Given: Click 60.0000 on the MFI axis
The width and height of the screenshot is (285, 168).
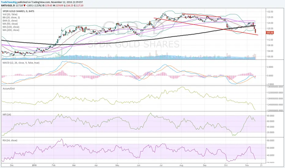Looking at the screenshot, I should tap(270, 121).
